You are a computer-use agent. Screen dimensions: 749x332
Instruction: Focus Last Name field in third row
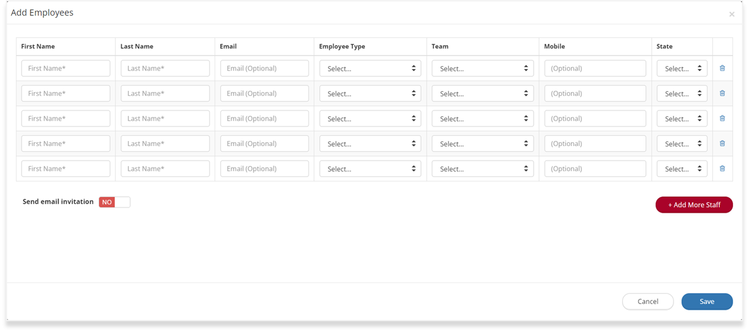pos(165,119)
